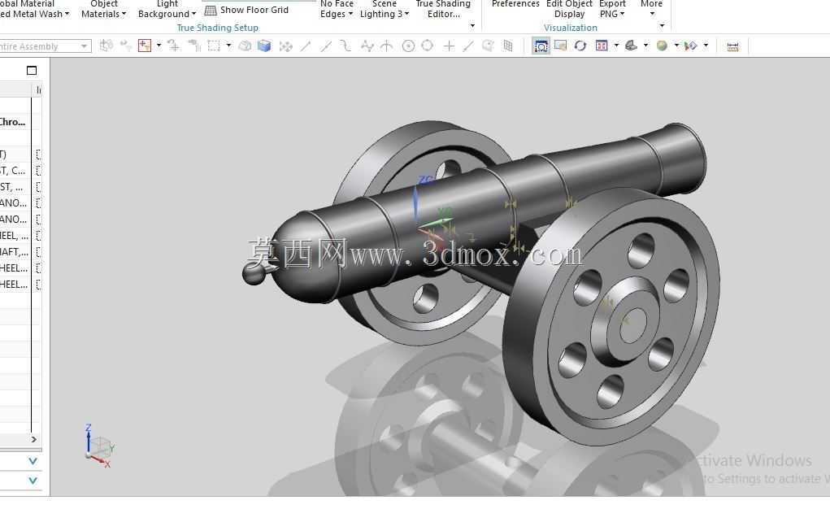Click Edit Object Display
The width and height of the screenshot is (830, 509).
(x=569, y=9)
